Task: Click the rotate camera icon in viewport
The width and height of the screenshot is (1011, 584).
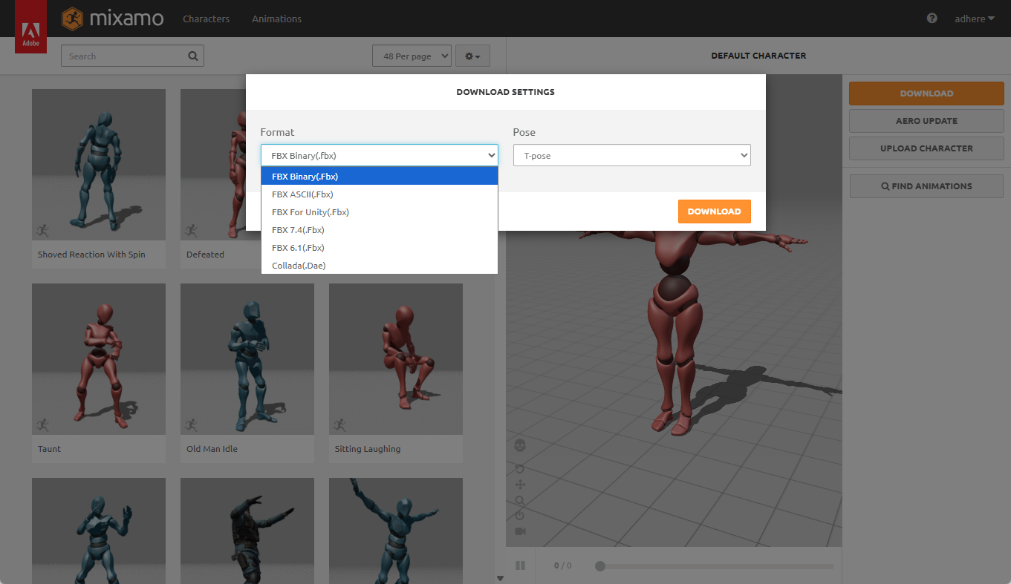Action: tap(520, 469)
